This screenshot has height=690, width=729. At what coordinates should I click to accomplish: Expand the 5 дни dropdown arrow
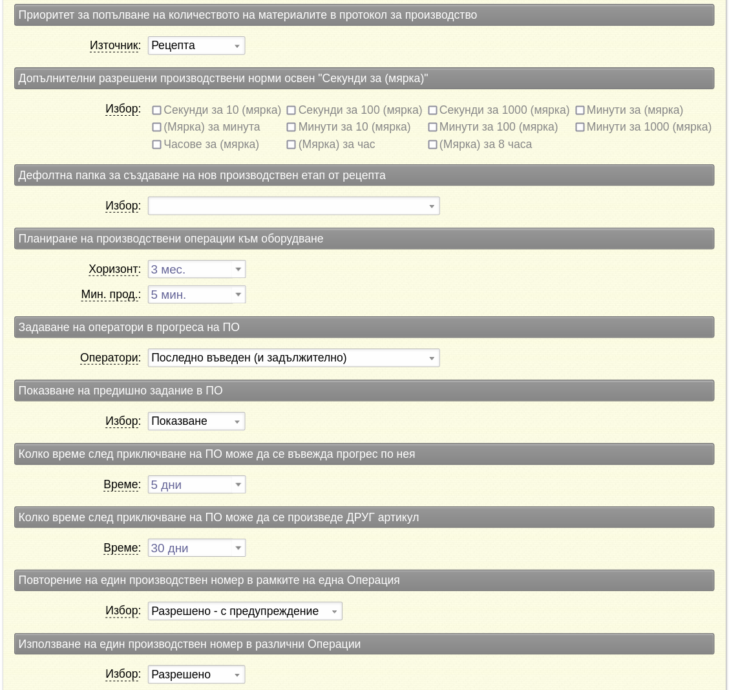(238, 485)
